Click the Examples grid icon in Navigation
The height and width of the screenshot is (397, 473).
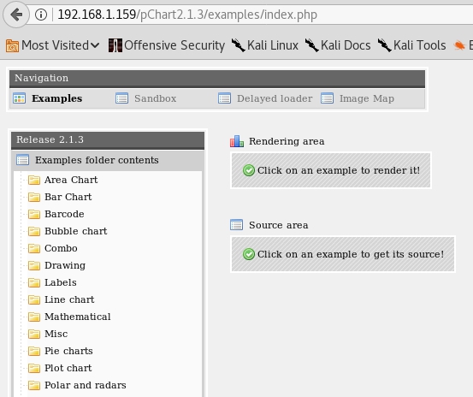tap(20, 98)
